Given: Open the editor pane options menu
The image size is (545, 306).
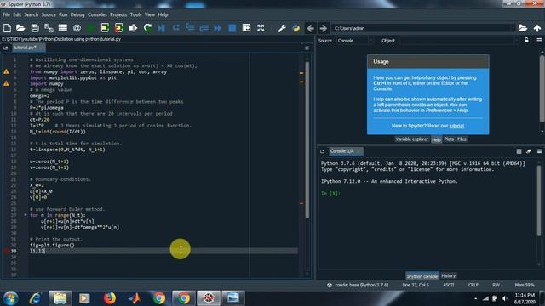Looking at the screenshot, I should [307, 48].
